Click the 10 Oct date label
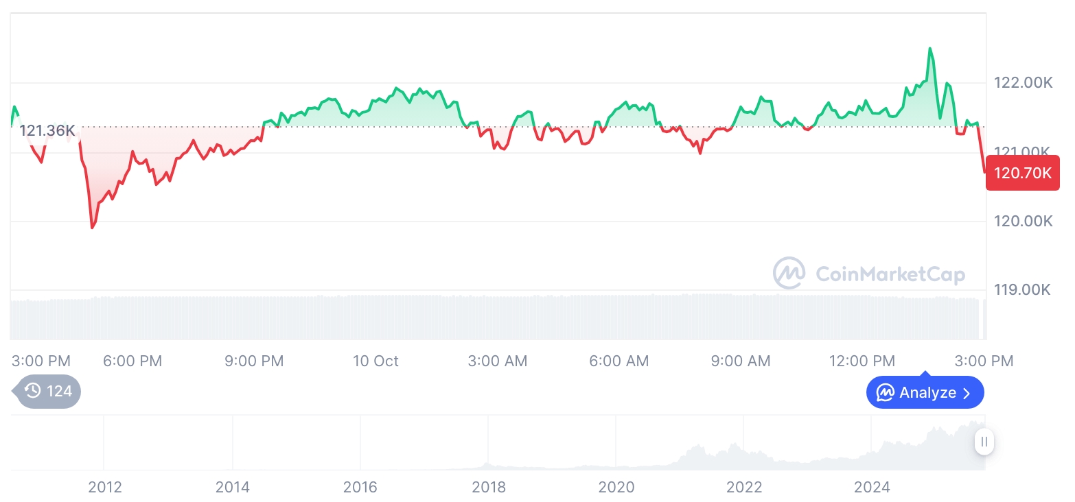The height and width of the screenshot is (502, 1075). pyautogui.click(x=375, y=361)
